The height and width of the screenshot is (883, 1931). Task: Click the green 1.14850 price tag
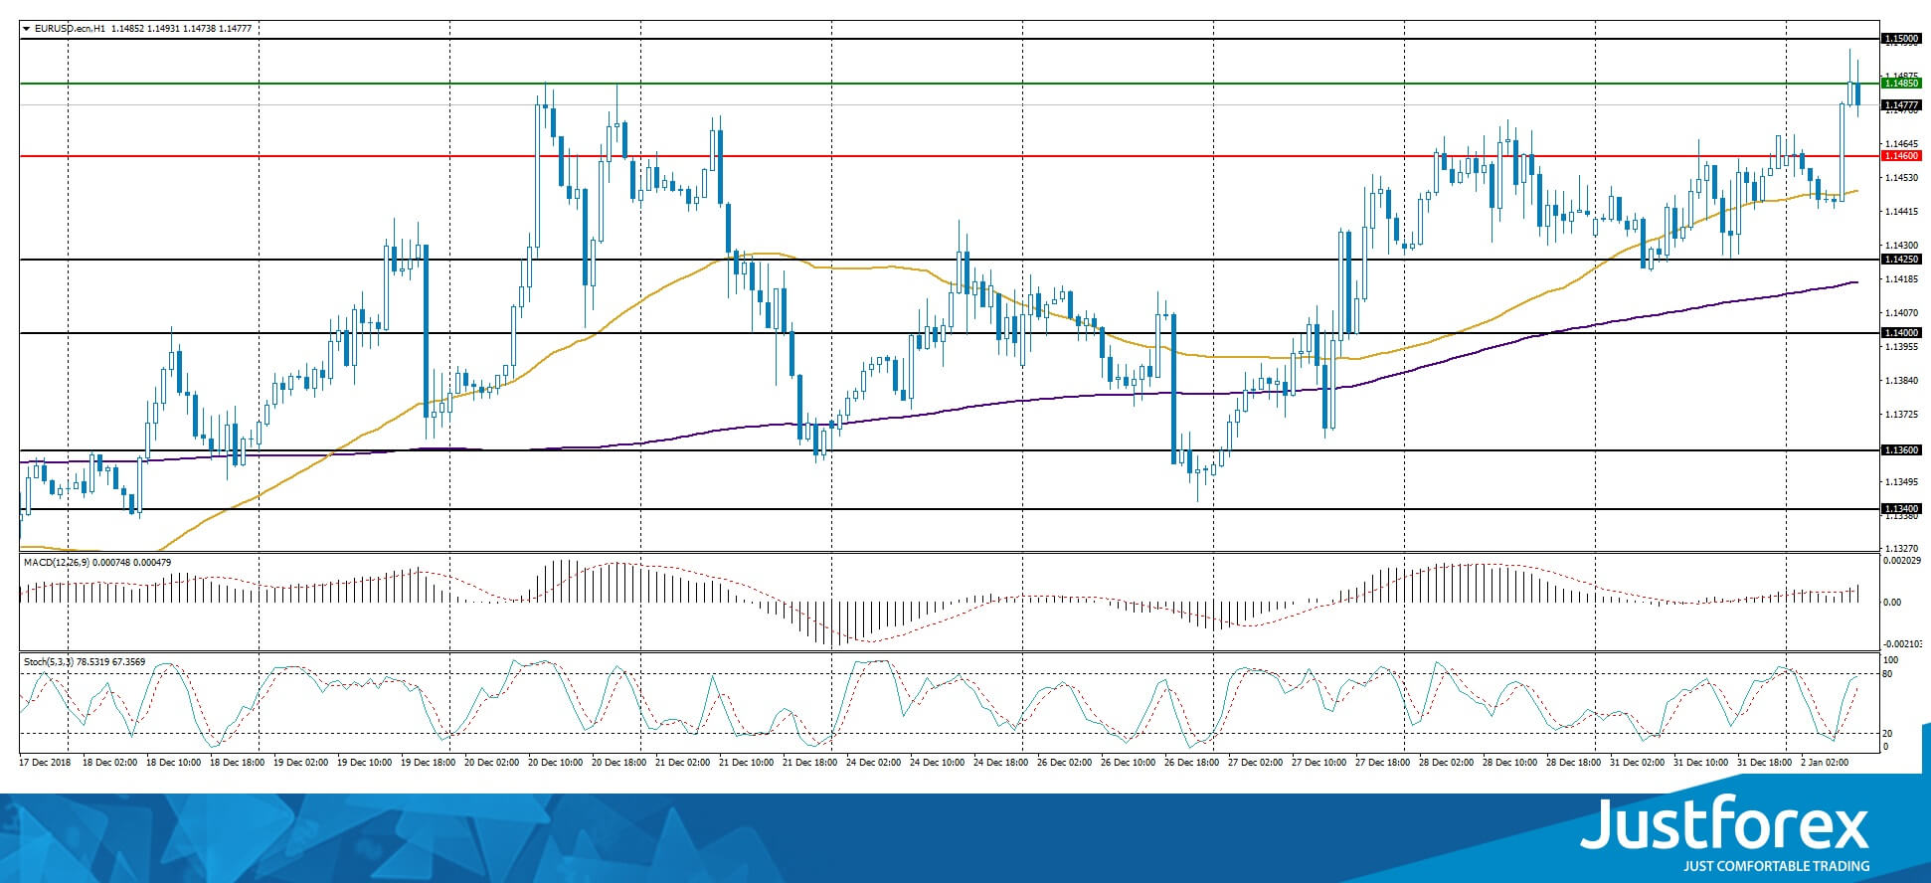[1902, 84]
